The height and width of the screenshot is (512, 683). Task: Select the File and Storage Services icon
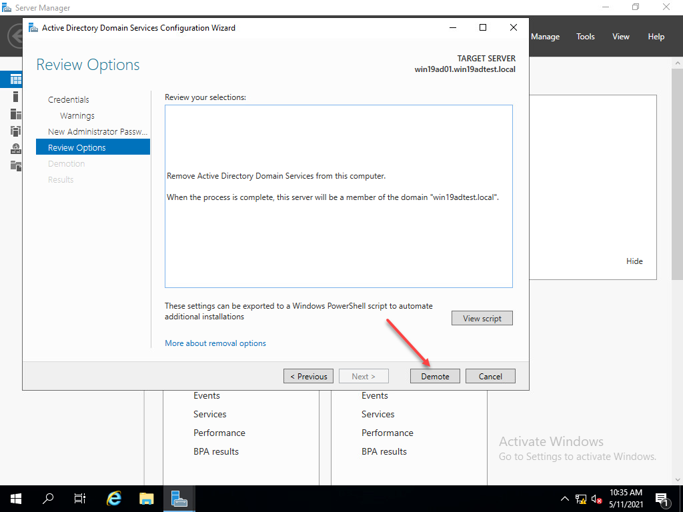click(15, 165)
